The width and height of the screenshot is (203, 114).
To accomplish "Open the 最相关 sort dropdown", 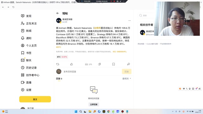I will tap(127, 79).
